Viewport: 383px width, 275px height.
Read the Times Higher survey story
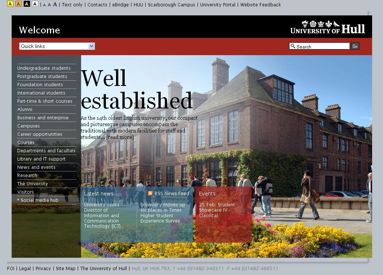click(163, 213)
